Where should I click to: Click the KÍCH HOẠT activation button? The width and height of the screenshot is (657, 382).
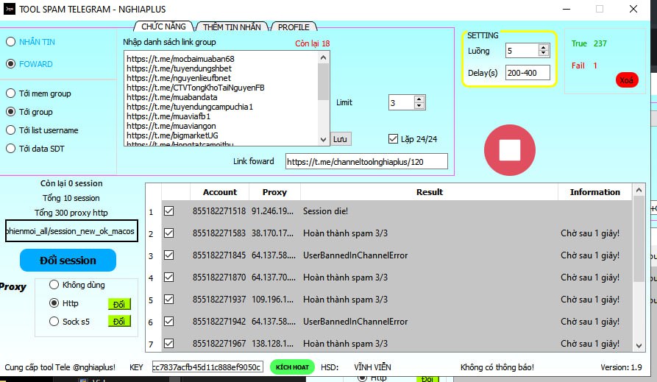point(292,367)
